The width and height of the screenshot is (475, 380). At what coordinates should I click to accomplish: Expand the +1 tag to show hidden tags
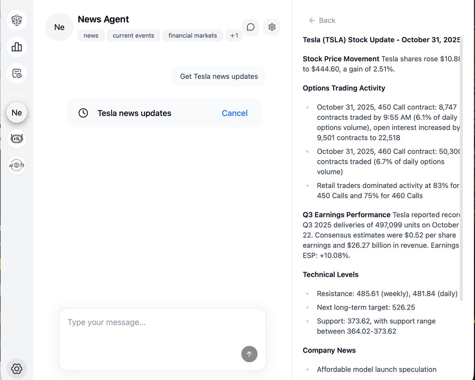click(234, 35)
